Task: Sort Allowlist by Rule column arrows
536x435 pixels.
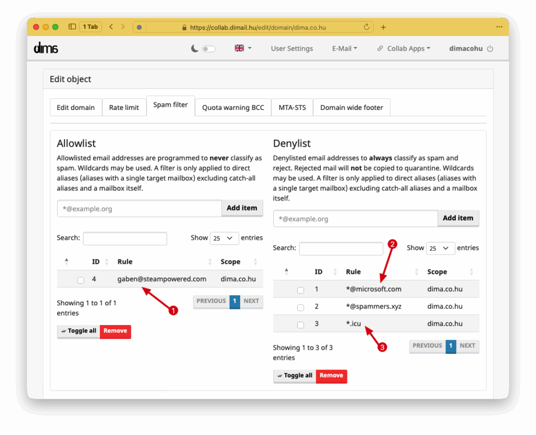Action: tap(210, 262)
